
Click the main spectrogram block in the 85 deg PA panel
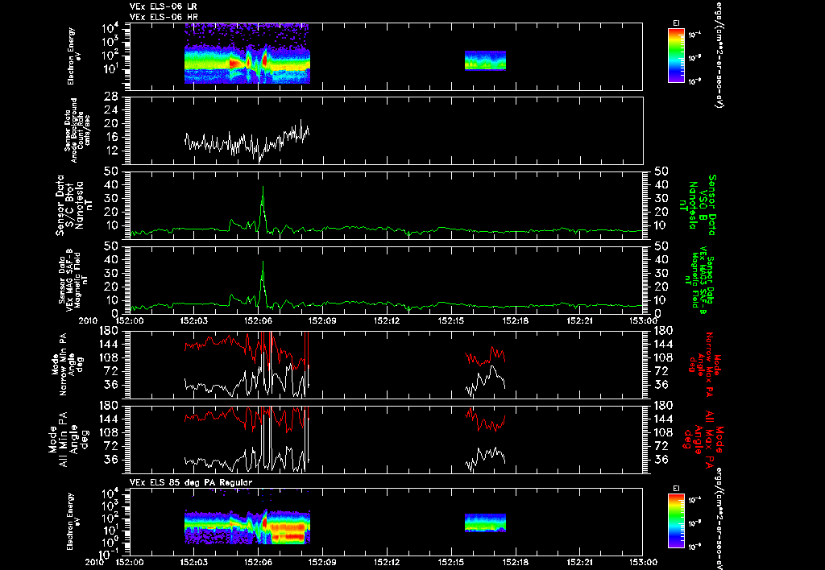(x=247, y=527)
